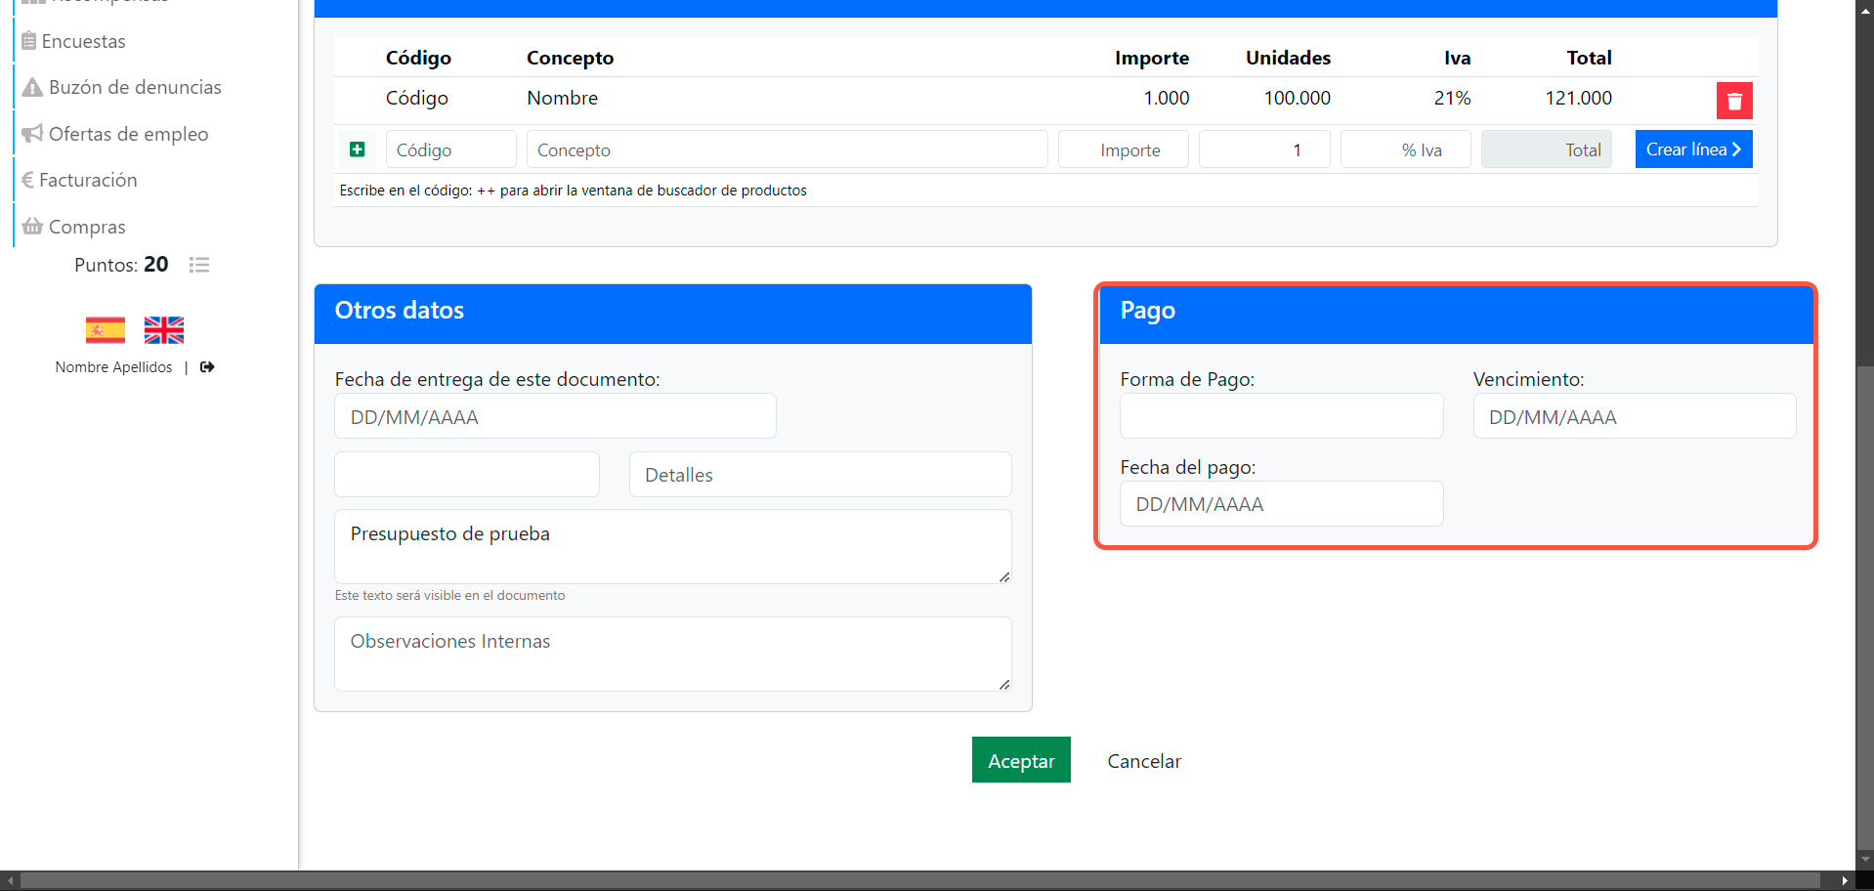
Task: Click the green plus icon in the new line row
Action: tap(358, 149)
